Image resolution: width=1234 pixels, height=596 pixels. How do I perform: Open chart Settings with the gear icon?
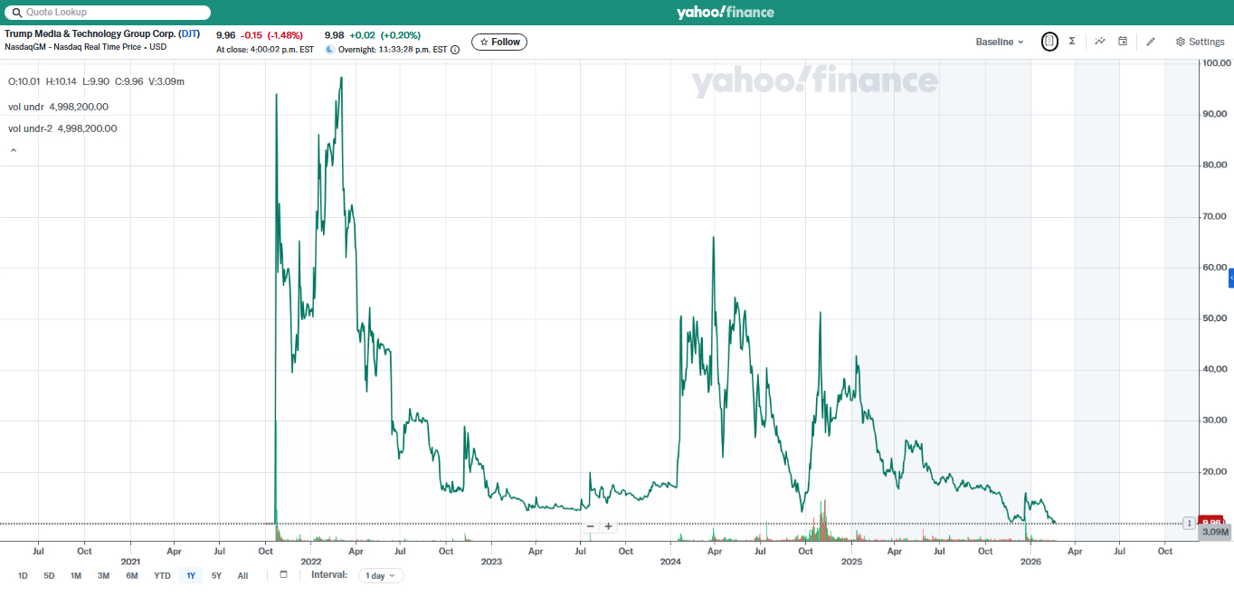tap(1200, 42)
